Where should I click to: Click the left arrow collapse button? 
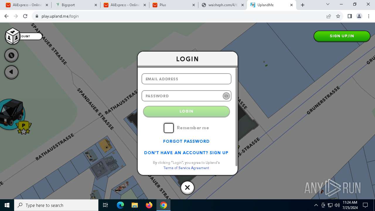pyautogui.click(x=11, y=72)
